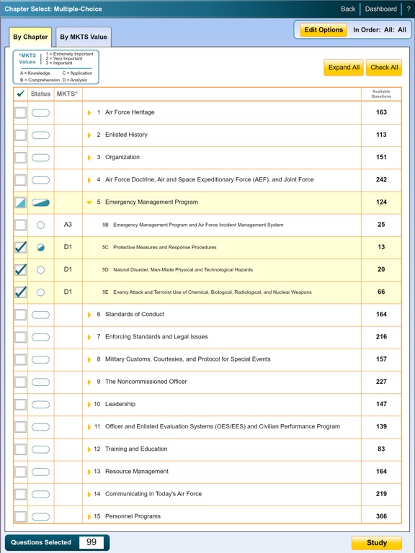This screenshot has width=415, height=553.
Task: Expand chapter 11 Officer and Enlisted Evaluation arrow
Action: (x=89, y=427)
